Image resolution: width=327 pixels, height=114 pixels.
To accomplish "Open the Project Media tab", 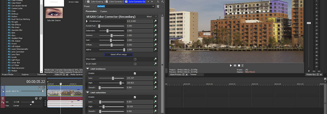I will point(8,75).
